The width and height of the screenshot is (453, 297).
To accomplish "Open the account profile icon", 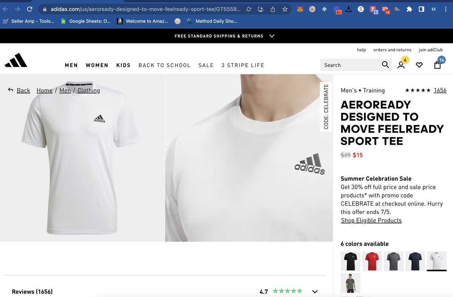I will point(401,65).
